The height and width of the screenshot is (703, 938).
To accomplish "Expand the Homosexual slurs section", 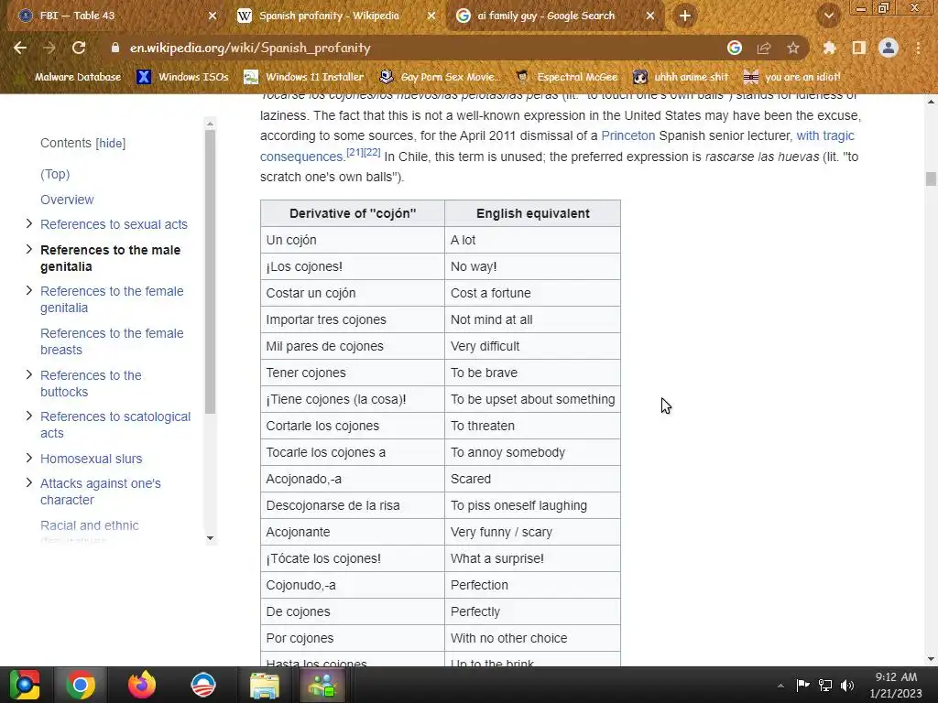I will [x=28, y=458].
